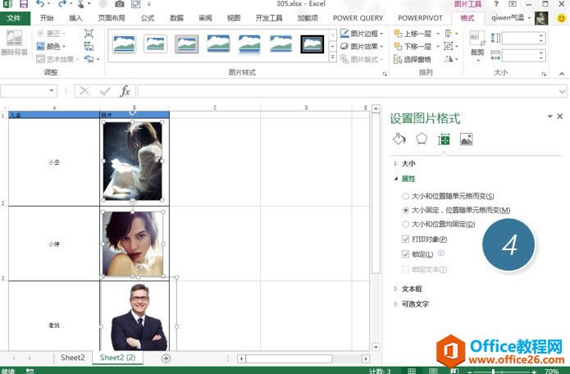The image size is (570, 374).
Task: Expand the 可选文字 section
Action: tap(414, 304)
